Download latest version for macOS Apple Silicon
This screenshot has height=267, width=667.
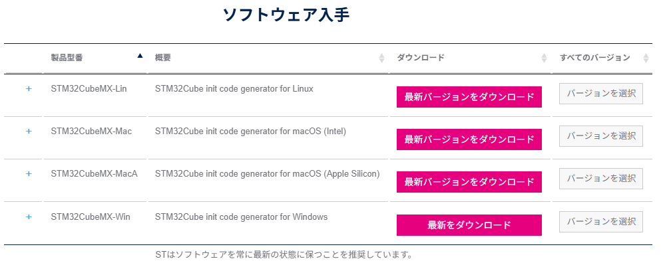[x=469, y=182]
